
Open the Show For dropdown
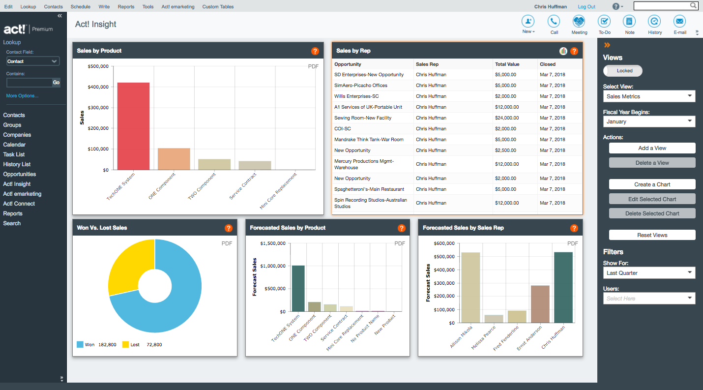tap(649, 273)
